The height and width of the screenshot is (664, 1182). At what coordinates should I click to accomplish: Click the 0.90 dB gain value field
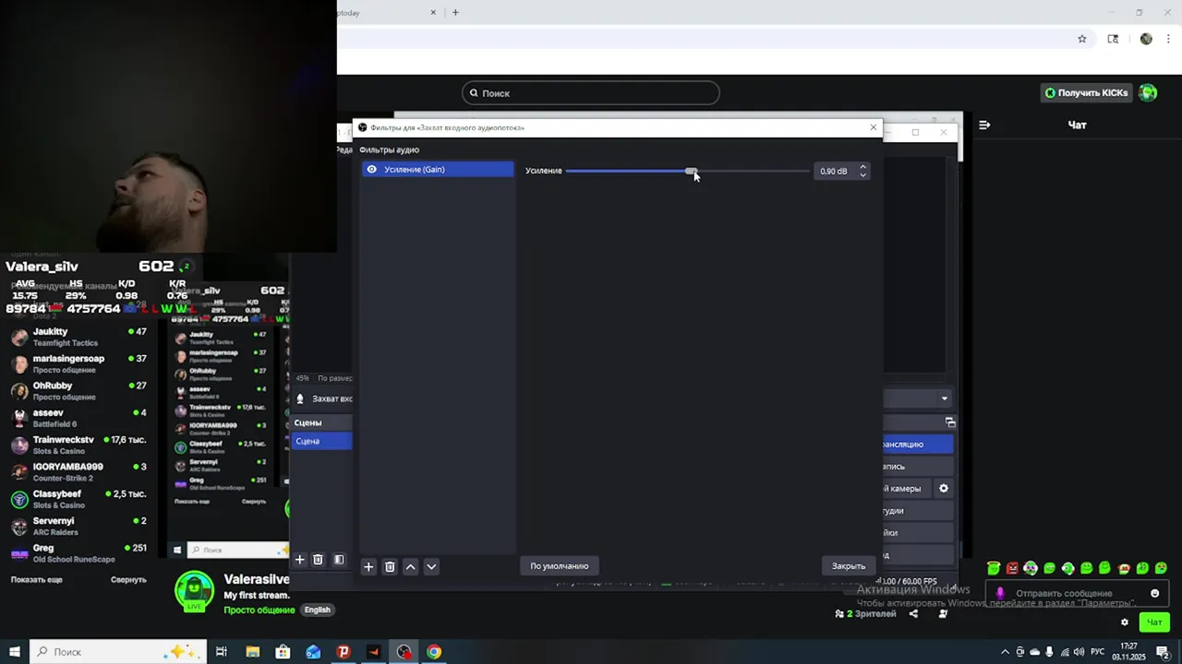coord(836,171)
